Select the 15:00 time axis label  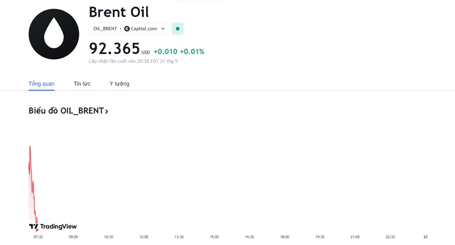tap(214, 237)
